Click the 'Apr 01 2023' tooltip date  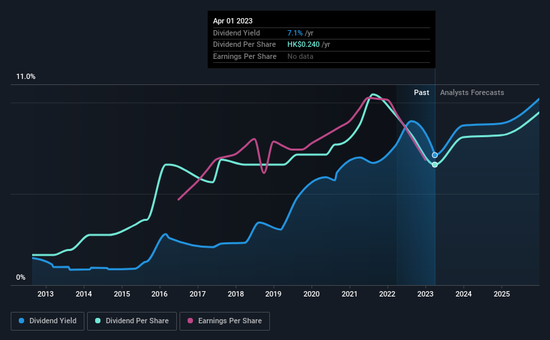coord(232,21)
